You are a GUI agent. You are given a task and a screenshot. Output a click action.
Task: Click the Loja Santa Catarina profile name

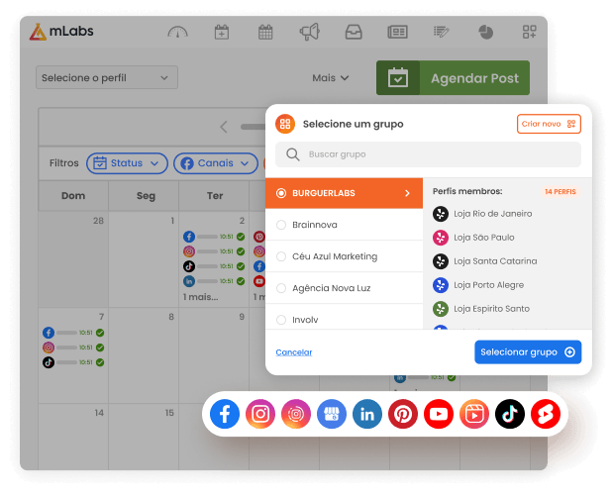coord(495,261)
